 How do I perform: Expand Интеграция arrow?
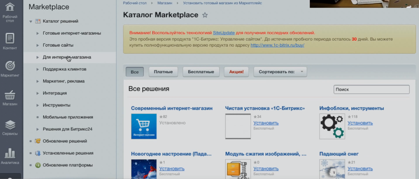38,93
